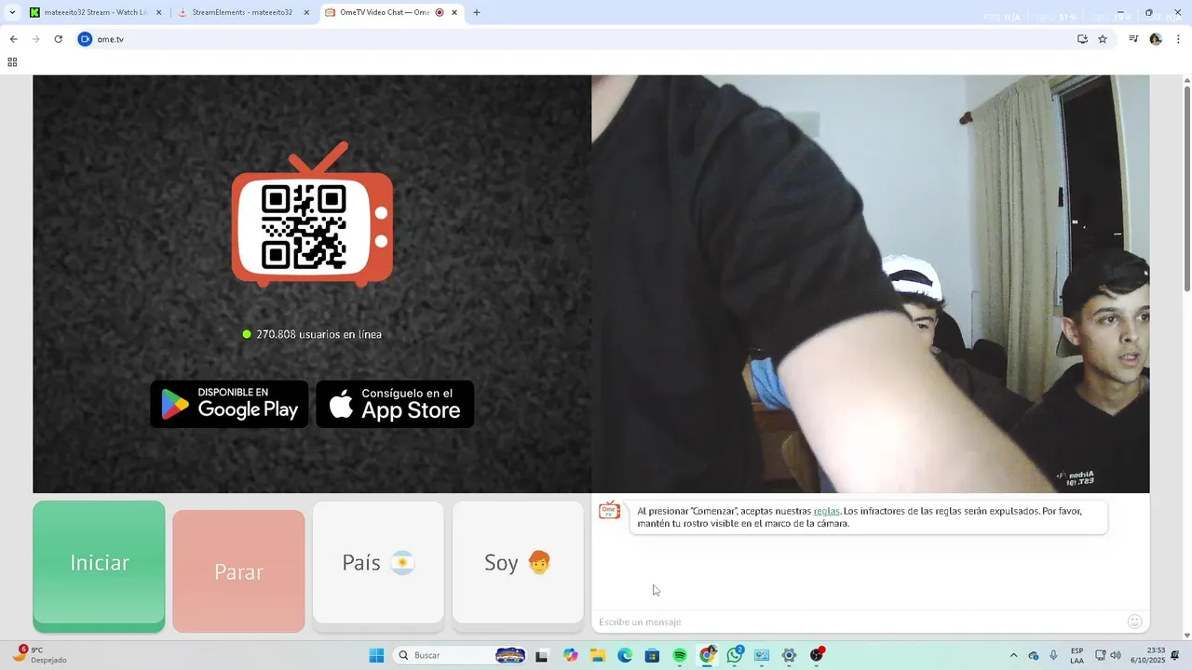Switch to mateeeito32 Stream Kick tab
The width and height of the screenshot is (1192, 670).
pos(96,13)
